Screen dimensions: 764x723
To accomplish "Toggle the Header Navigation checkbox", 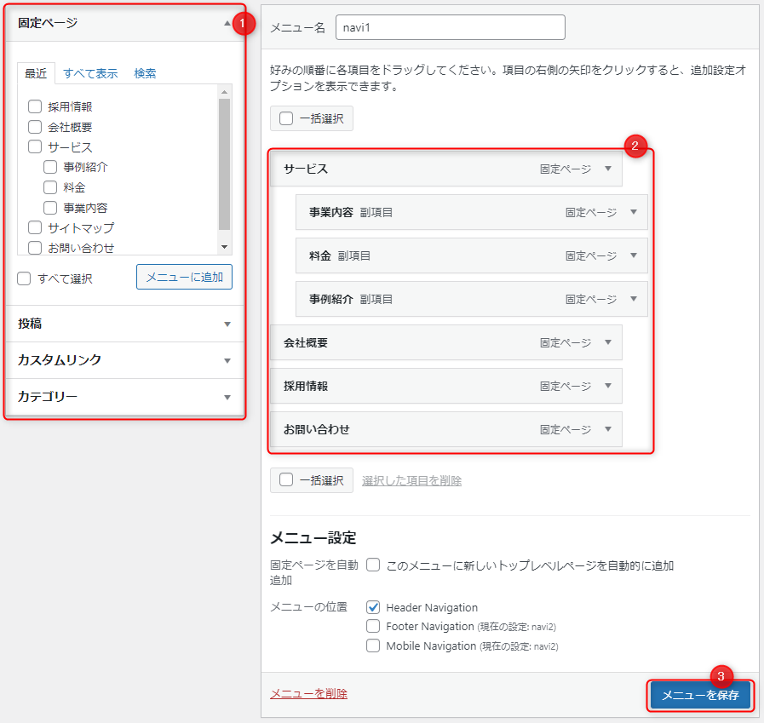I will point(373,607).
